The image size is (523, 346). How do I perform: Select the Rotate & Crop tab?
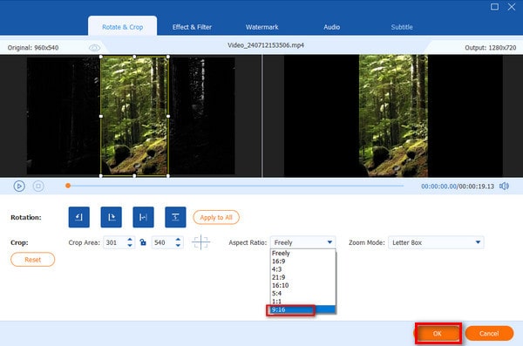tap(122, 27)
